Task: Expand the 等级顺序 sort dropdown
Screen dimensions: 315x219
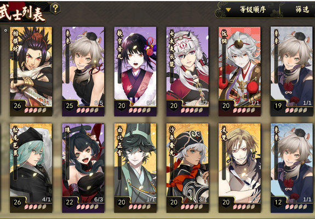Action: [248, 10]
